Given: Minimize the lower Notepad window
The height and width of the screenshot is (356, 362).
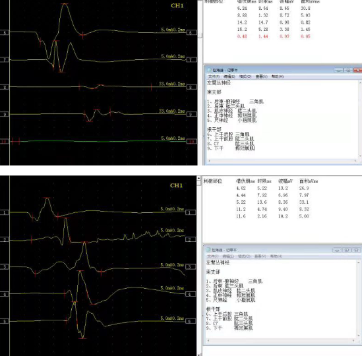Looking at the screenshot, I should [337, 250].
